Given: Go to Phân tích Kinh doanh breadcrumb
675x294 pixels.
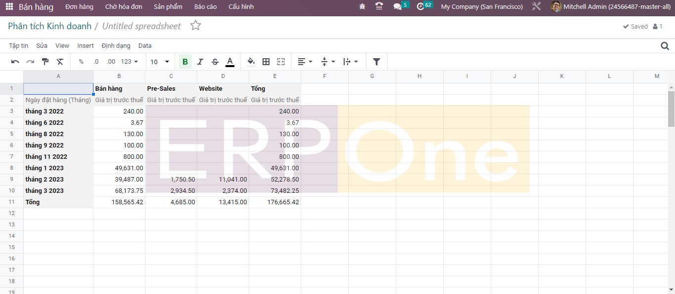Looking at the screenshot, I should 49,26.
